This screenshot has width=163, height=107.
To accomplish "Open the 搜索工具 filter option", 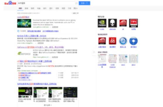I will point(75,13).
